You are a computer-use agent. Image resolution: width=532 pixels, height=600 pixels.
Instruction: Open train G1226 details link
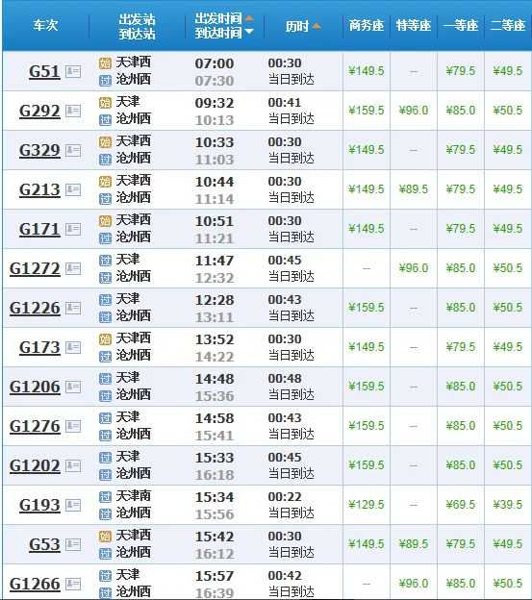tap(35, 309)
